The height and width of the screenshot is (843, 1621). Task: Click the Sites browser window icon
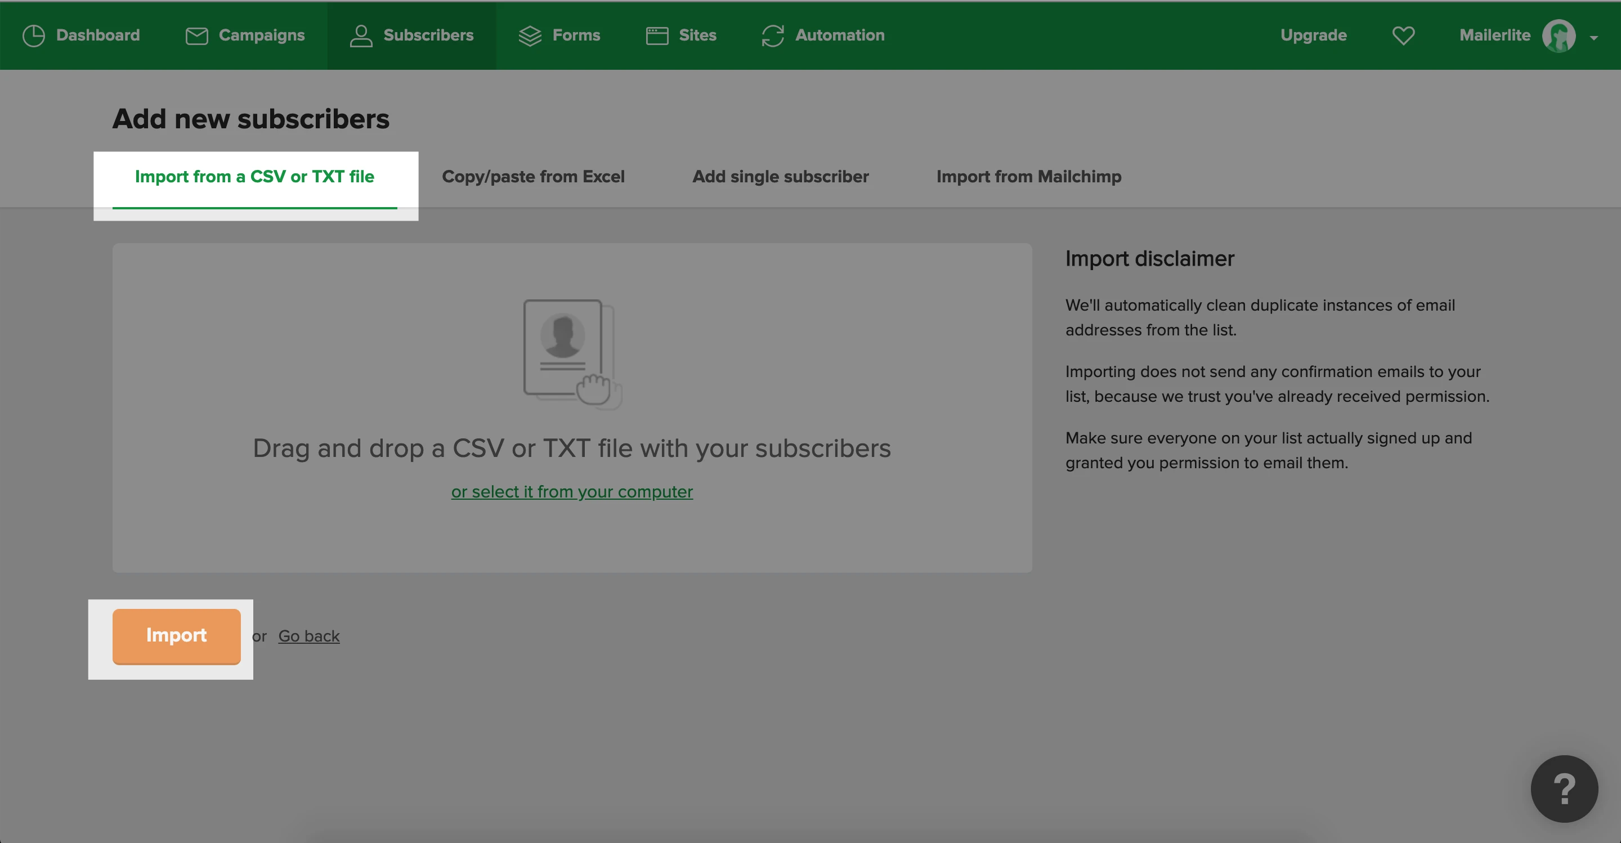tap(657, 36)
